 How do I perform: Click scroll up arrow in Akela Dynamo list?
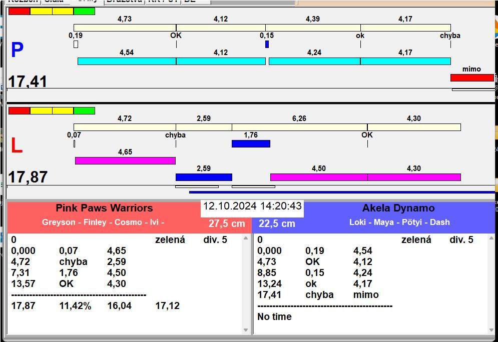click(x=491, y=238)
